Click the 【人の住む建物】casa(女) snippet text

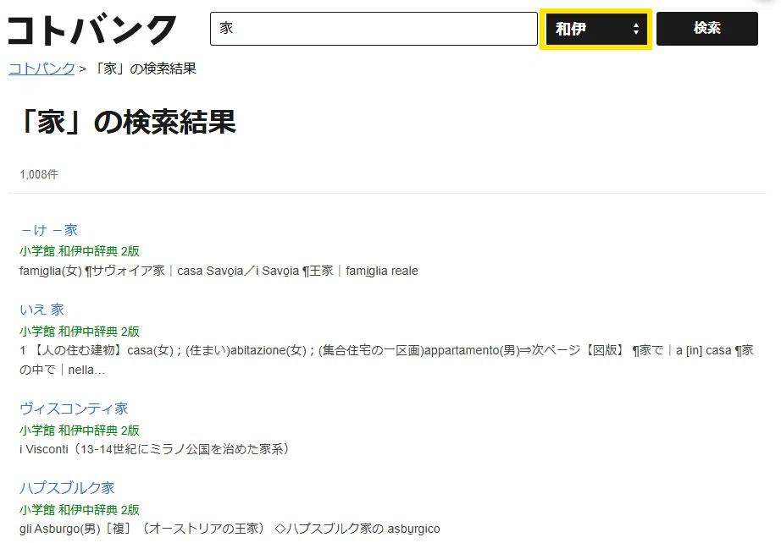tap(386, 360)
